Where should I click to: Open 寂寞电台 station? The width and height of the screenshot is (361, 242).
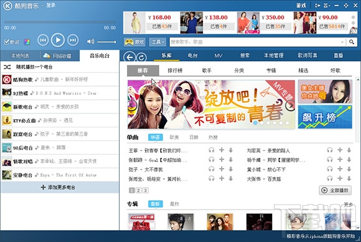pos(60,134)
